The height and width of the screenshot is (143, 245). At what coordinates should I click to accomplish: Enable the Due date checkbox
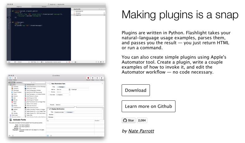(x=49, y=95)
